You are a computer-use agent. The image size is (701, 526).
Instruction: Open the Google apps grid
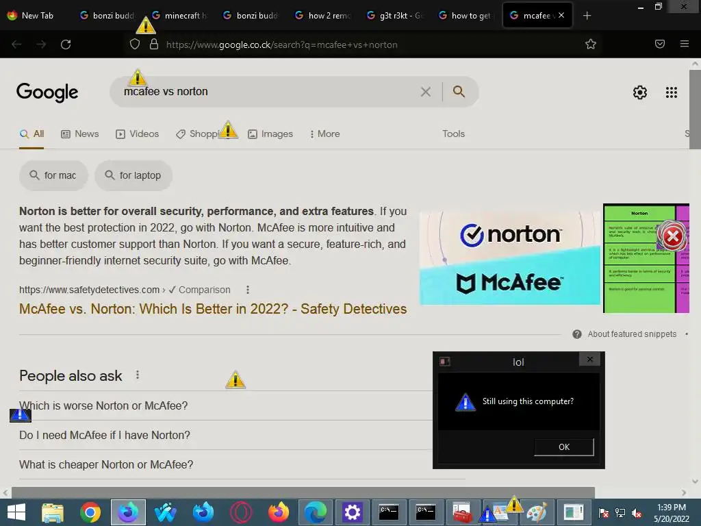pos(671,92)
